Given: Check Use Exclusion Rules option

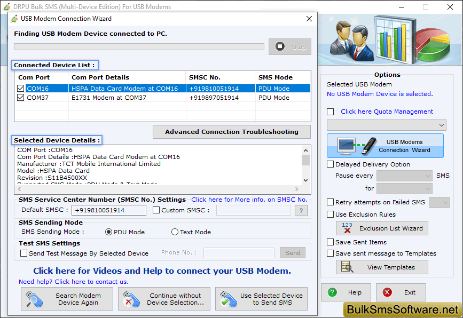Looking at the screenshot, I should [x=331, y=214].
